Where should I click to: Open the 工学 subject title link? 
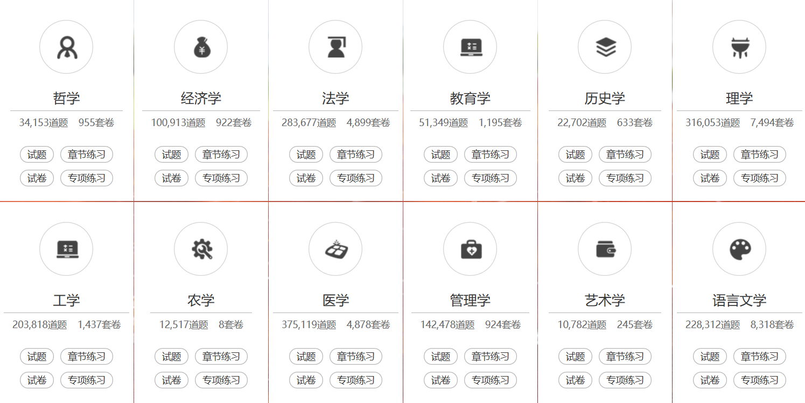point(66,301)
